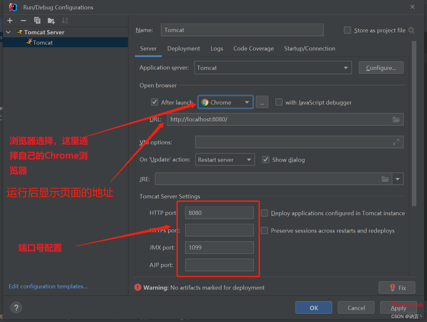Switch to the Server tab
The height and width of the screenshot is (322, 427).
click(148, 49)
